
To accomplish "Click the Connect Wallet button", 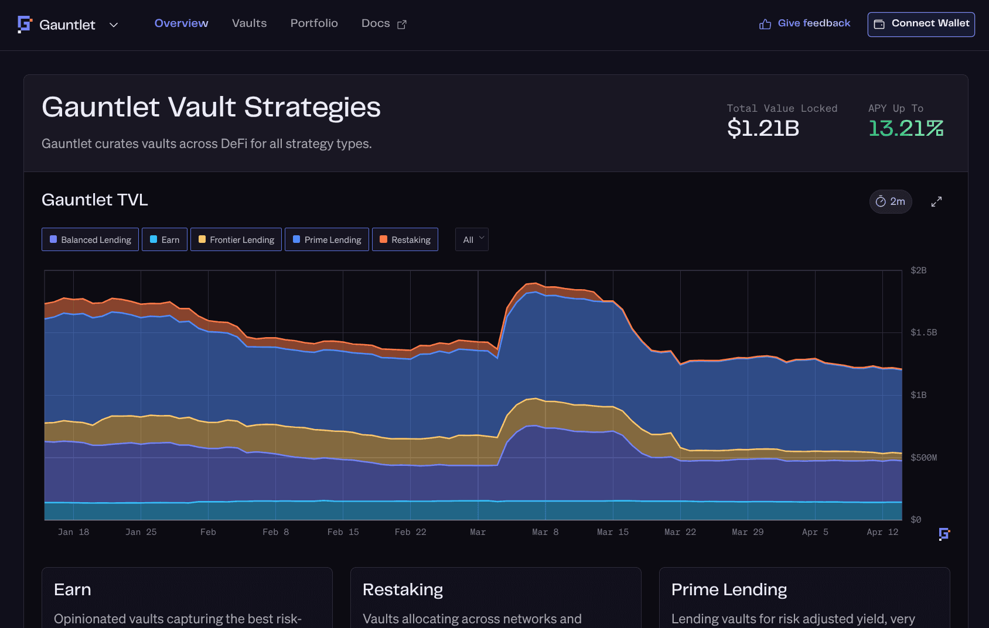I will point(921,25).
